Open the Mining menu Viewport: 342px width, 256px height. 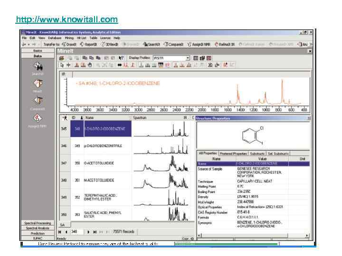click(x=69, y=38)
